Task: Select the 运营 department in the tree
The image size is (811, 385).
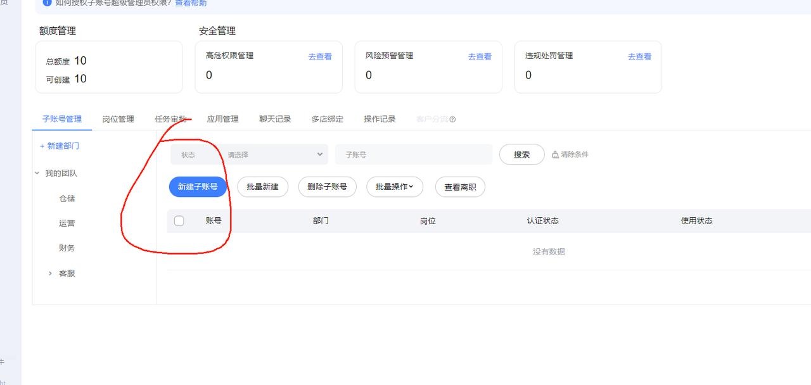Action: pos(67,224)
